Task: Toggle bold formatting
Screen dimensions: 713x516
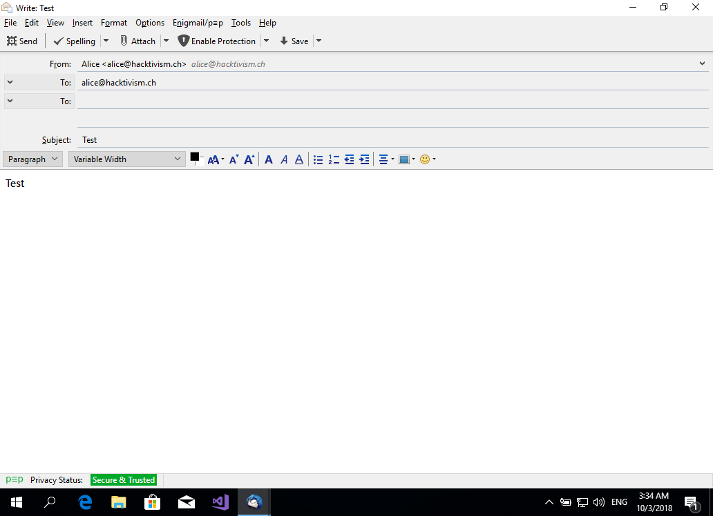Action: (x=269, y=159)
